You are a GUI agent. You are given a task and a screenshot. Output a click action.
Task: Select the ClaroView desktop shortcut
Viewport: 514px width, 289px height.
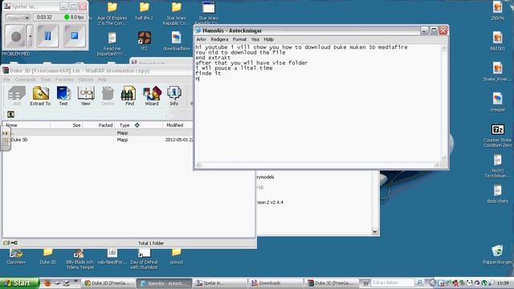point(16,257)
